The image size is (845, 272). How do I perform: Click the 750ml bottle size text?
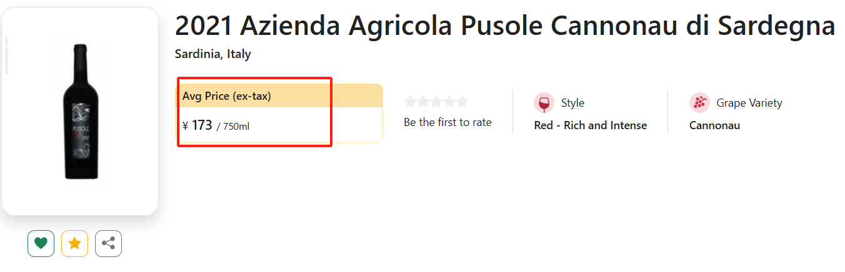[236, 127]
